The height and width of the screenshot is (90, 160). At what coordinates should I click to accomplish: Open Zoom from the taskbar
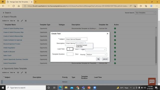pyautogui.click(x=95, y=88)
